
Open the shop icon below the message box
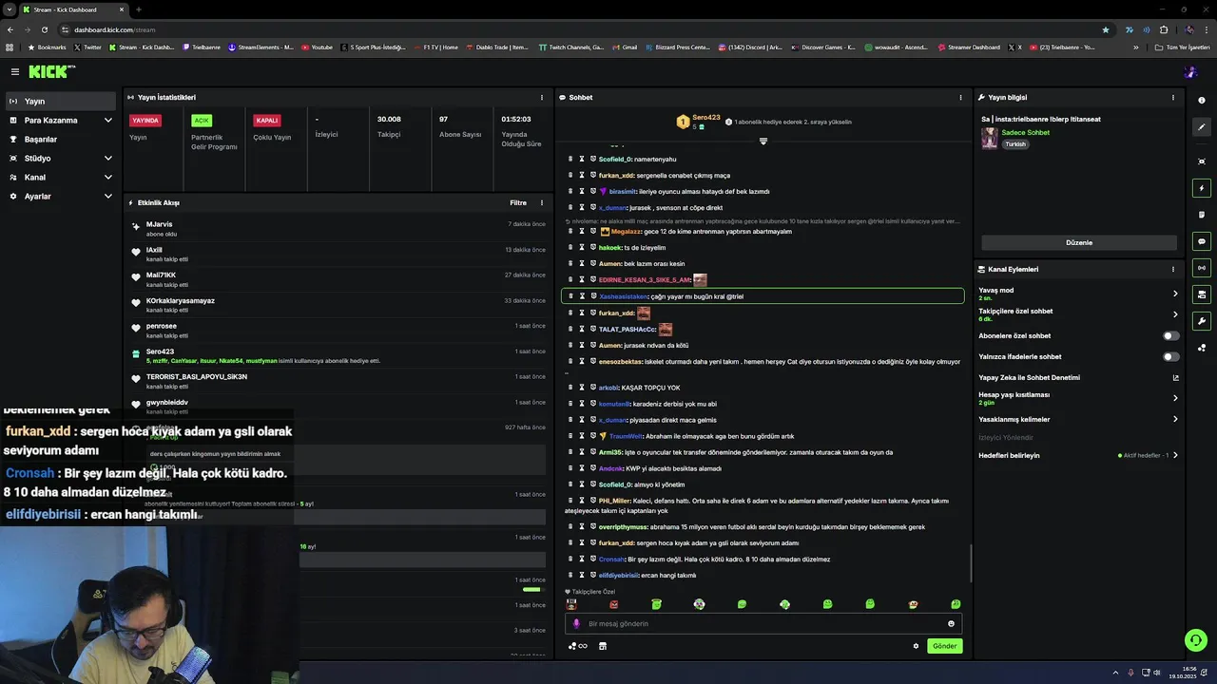click(x=602, y=646)
